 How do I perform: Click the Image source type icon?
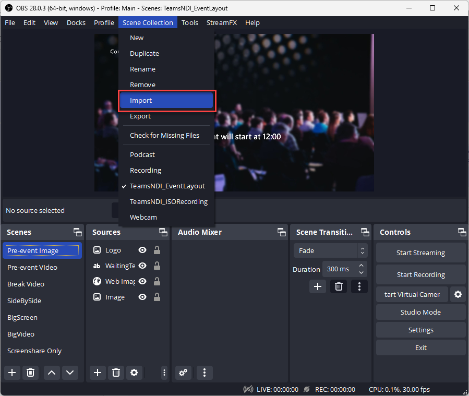click(x=97, y=297)
